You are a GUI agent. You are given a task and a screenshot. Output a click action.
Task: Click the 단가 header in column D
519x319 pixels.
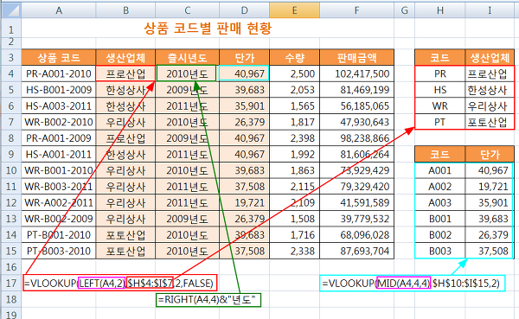point(244,58)
